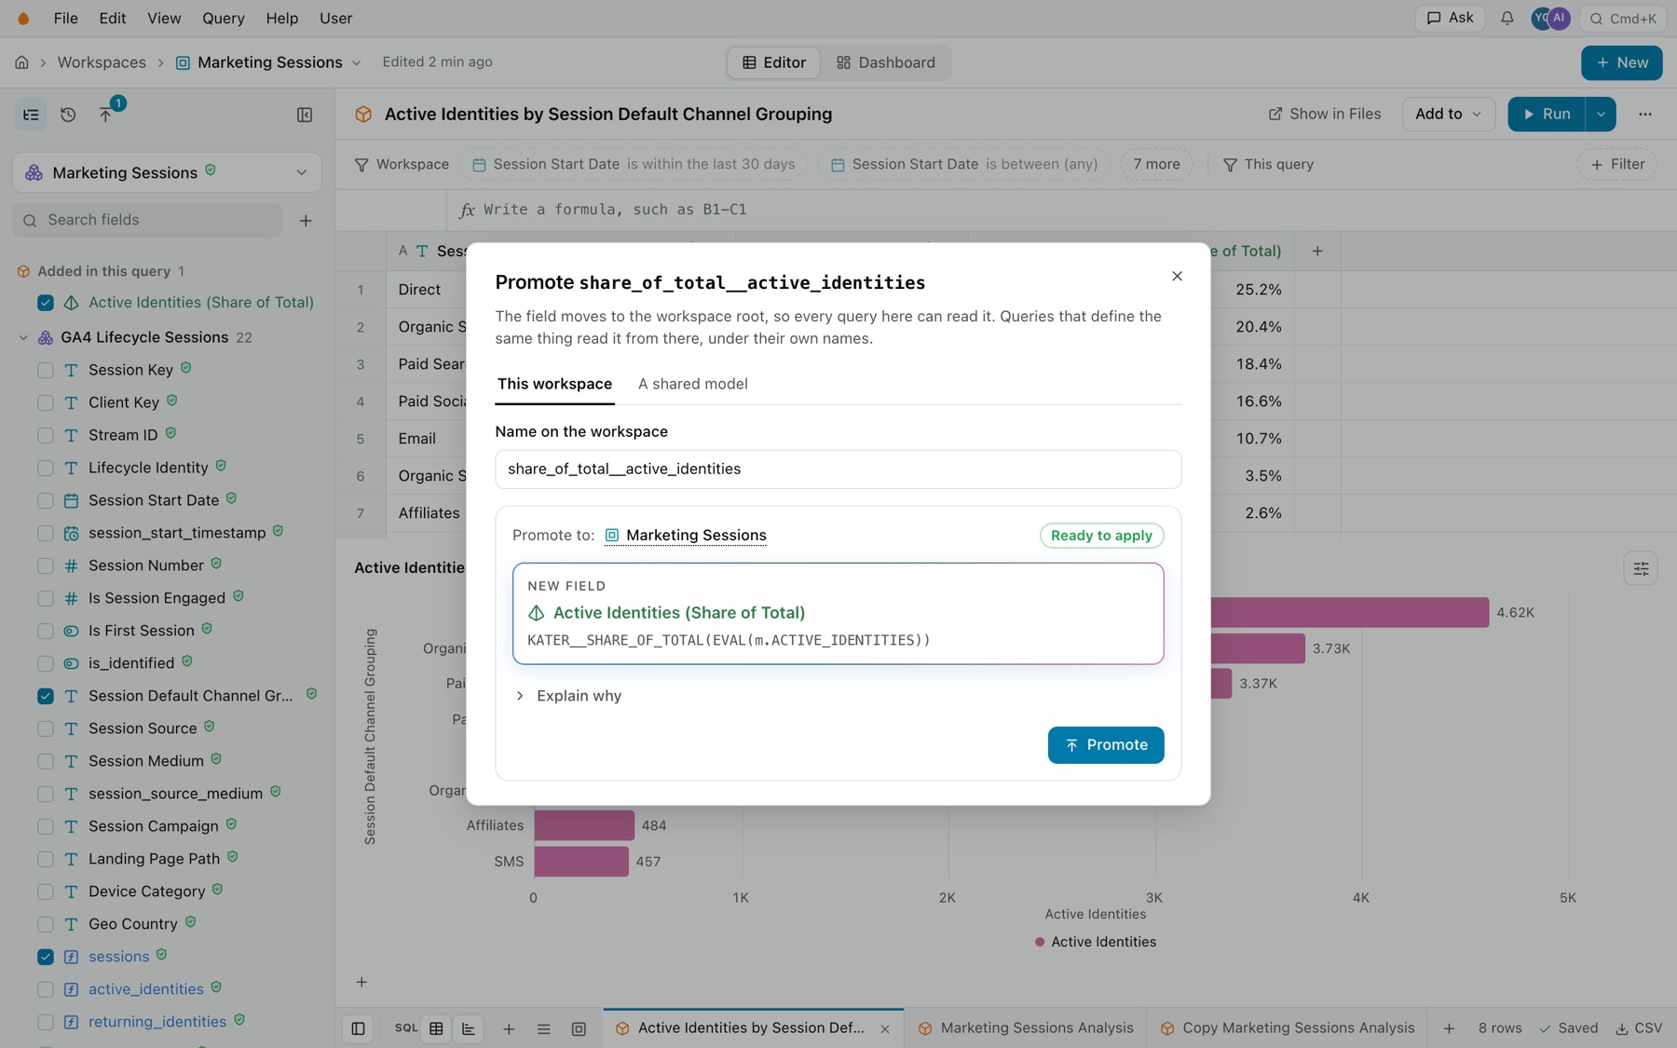Add a new query tab
1677x1048 pixels.
1449,1028
